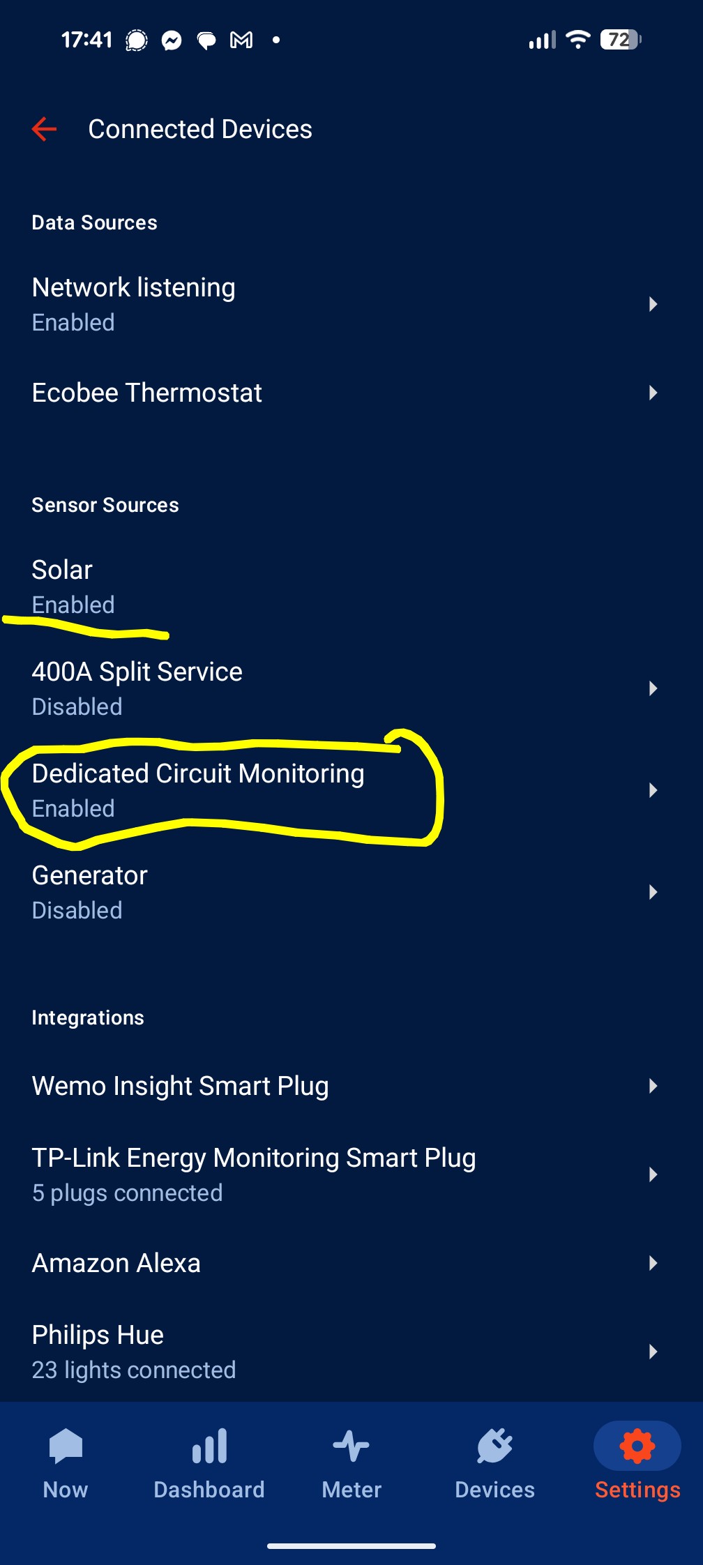
Task: Tap the Generator Disabled status text
Action: pyautogui.click(x=77, y=910)
